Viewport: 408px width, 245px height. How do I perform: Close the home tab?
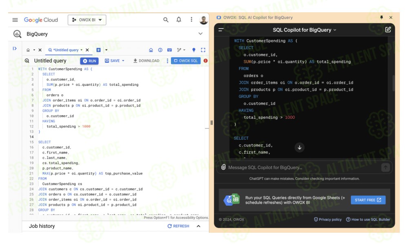click(40, 50)
